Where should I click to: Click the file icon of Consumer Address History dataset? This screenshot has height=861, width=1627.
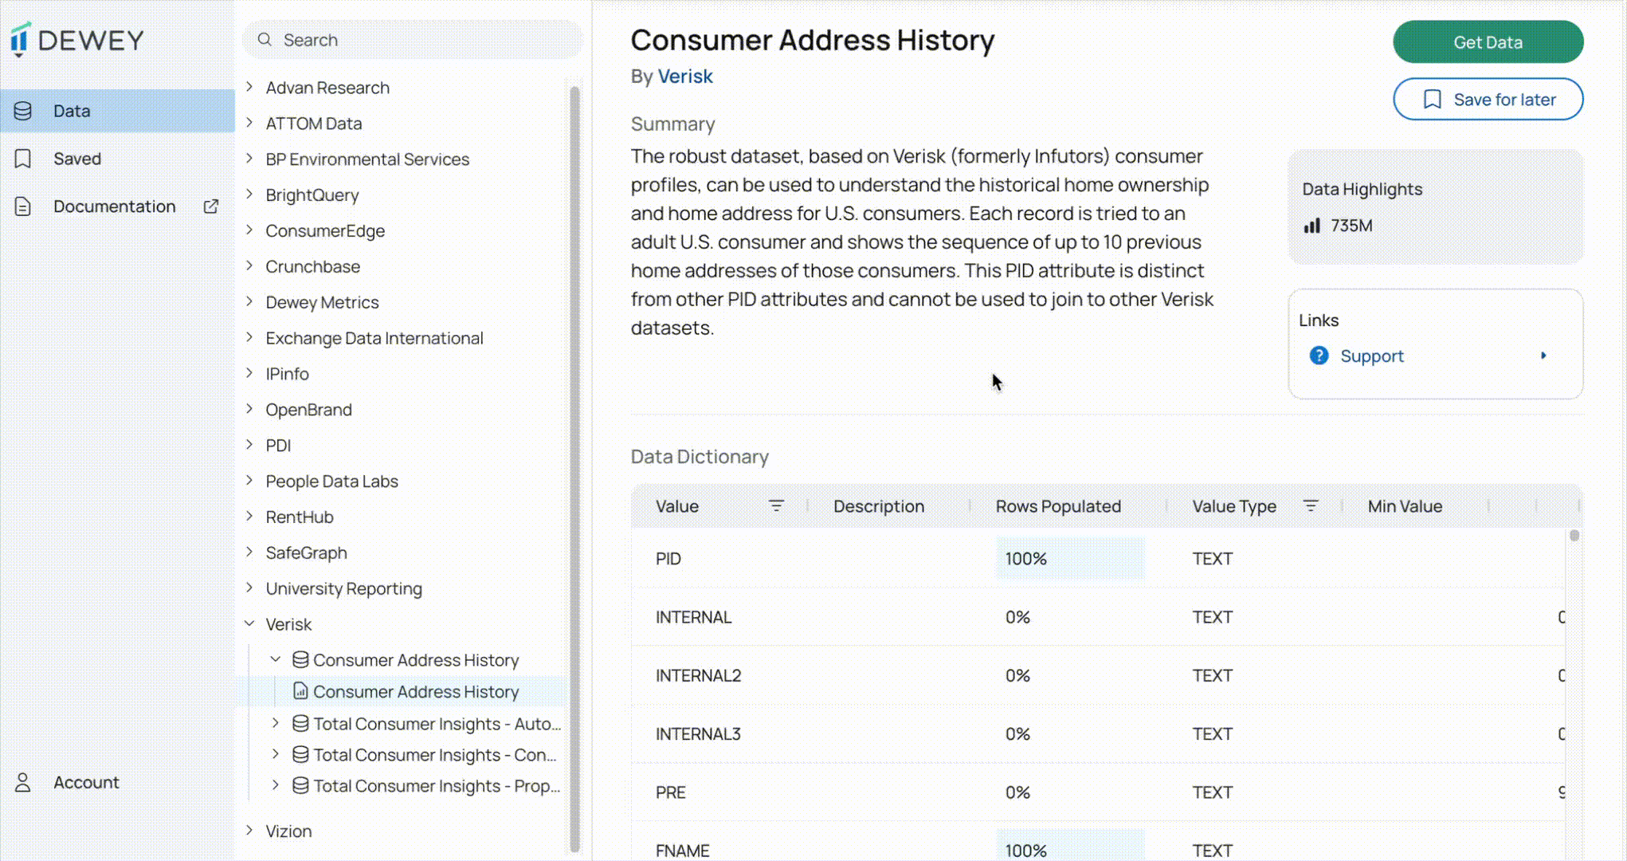pos(300,691)
